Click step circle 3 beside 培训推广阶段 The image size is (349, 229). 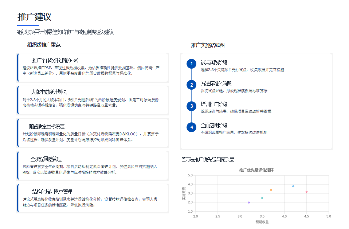[191, 106]
